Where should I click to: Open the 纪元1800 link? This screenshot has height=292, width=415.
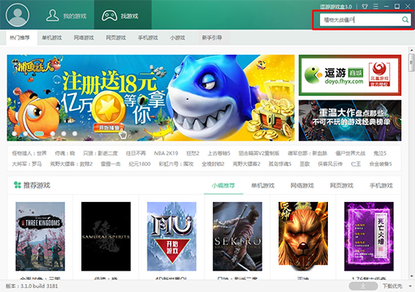pyautogui.click(x=140, y=164)
